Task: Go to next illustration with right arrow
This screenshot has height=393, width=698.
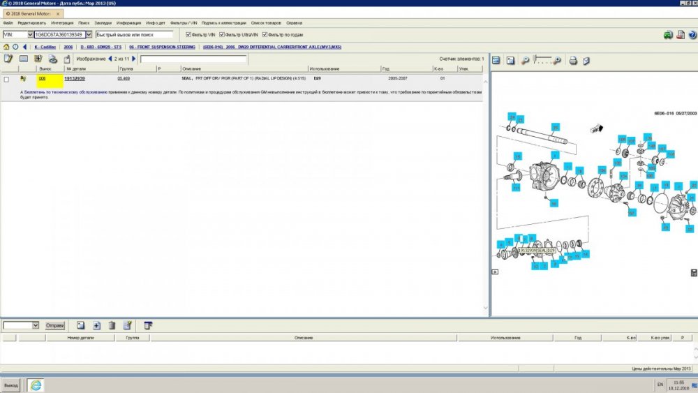Action: tap(135, 59)
